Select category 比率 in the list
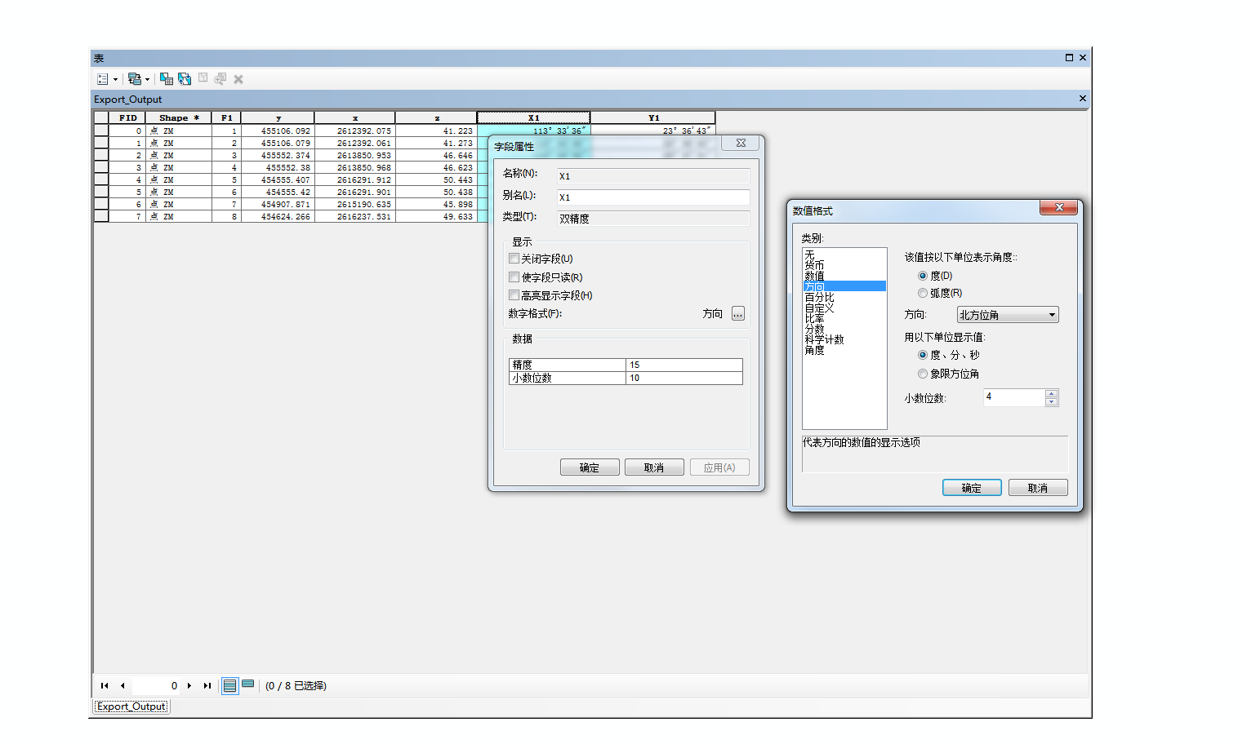 click(844, 318)
